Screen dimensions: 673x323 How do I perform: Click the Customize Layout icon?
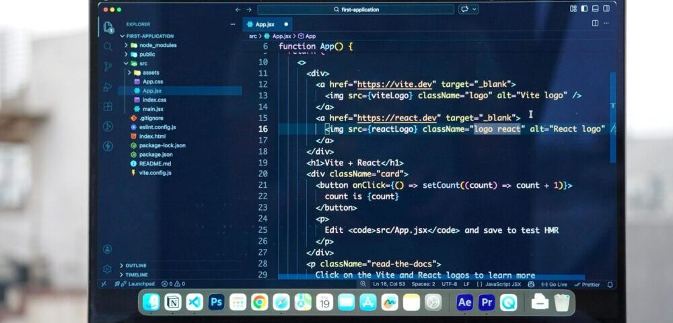(x=573, y=9)
